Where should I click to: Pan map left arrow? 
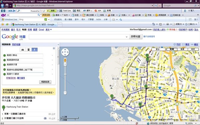point(63,52)
